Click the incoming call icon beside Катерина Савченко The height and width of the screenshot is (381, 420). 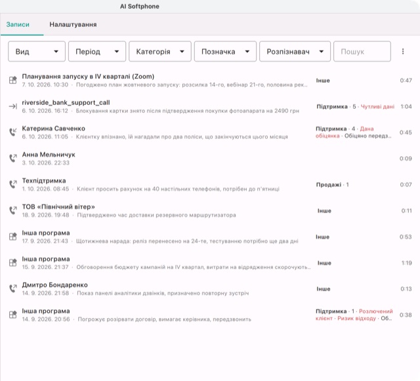pyautogui.click(x=13, y=132)
